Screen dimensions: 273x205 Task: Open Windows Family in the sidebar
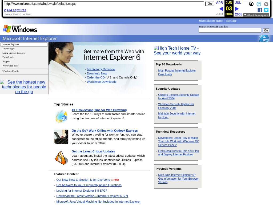pyautogui.click(x=11, y=71)
